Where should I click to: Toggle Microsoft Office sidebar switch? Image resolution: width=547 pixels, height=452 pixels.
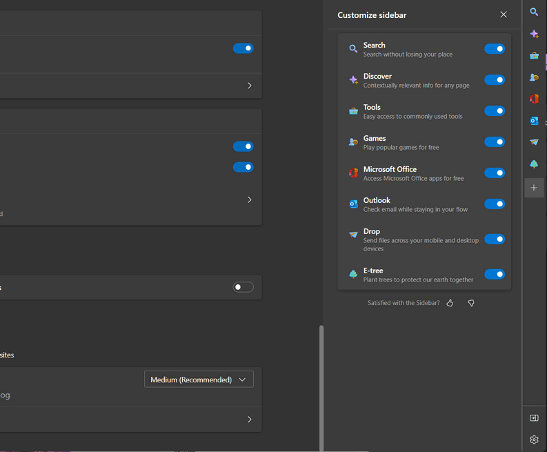[495, 173]
